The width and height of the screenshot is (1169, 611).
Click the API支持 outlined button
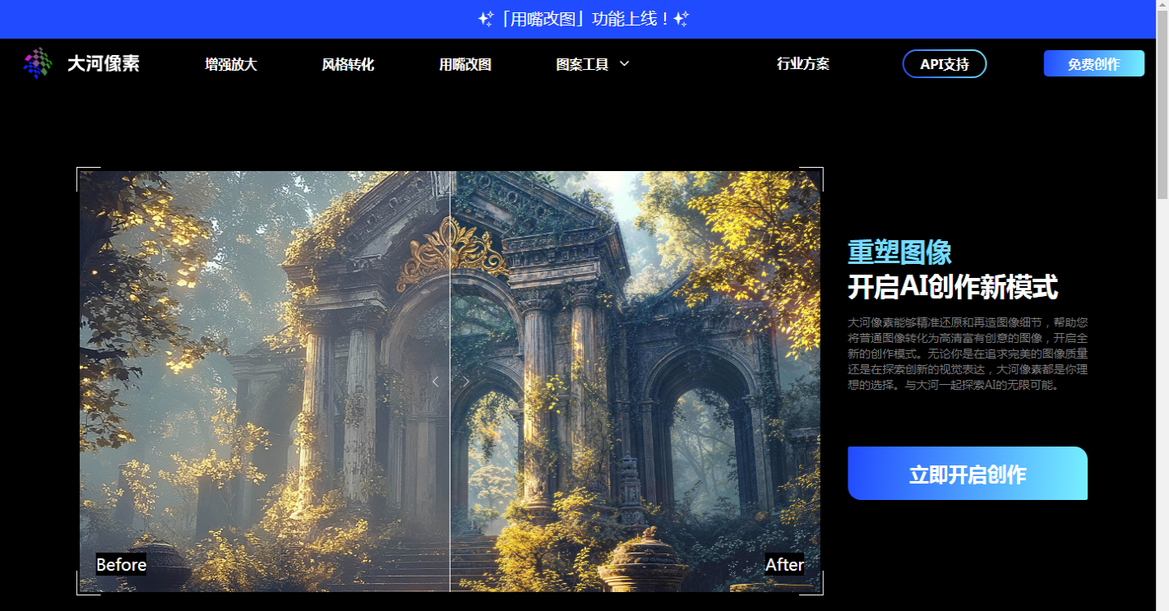[x=945, y=63]
